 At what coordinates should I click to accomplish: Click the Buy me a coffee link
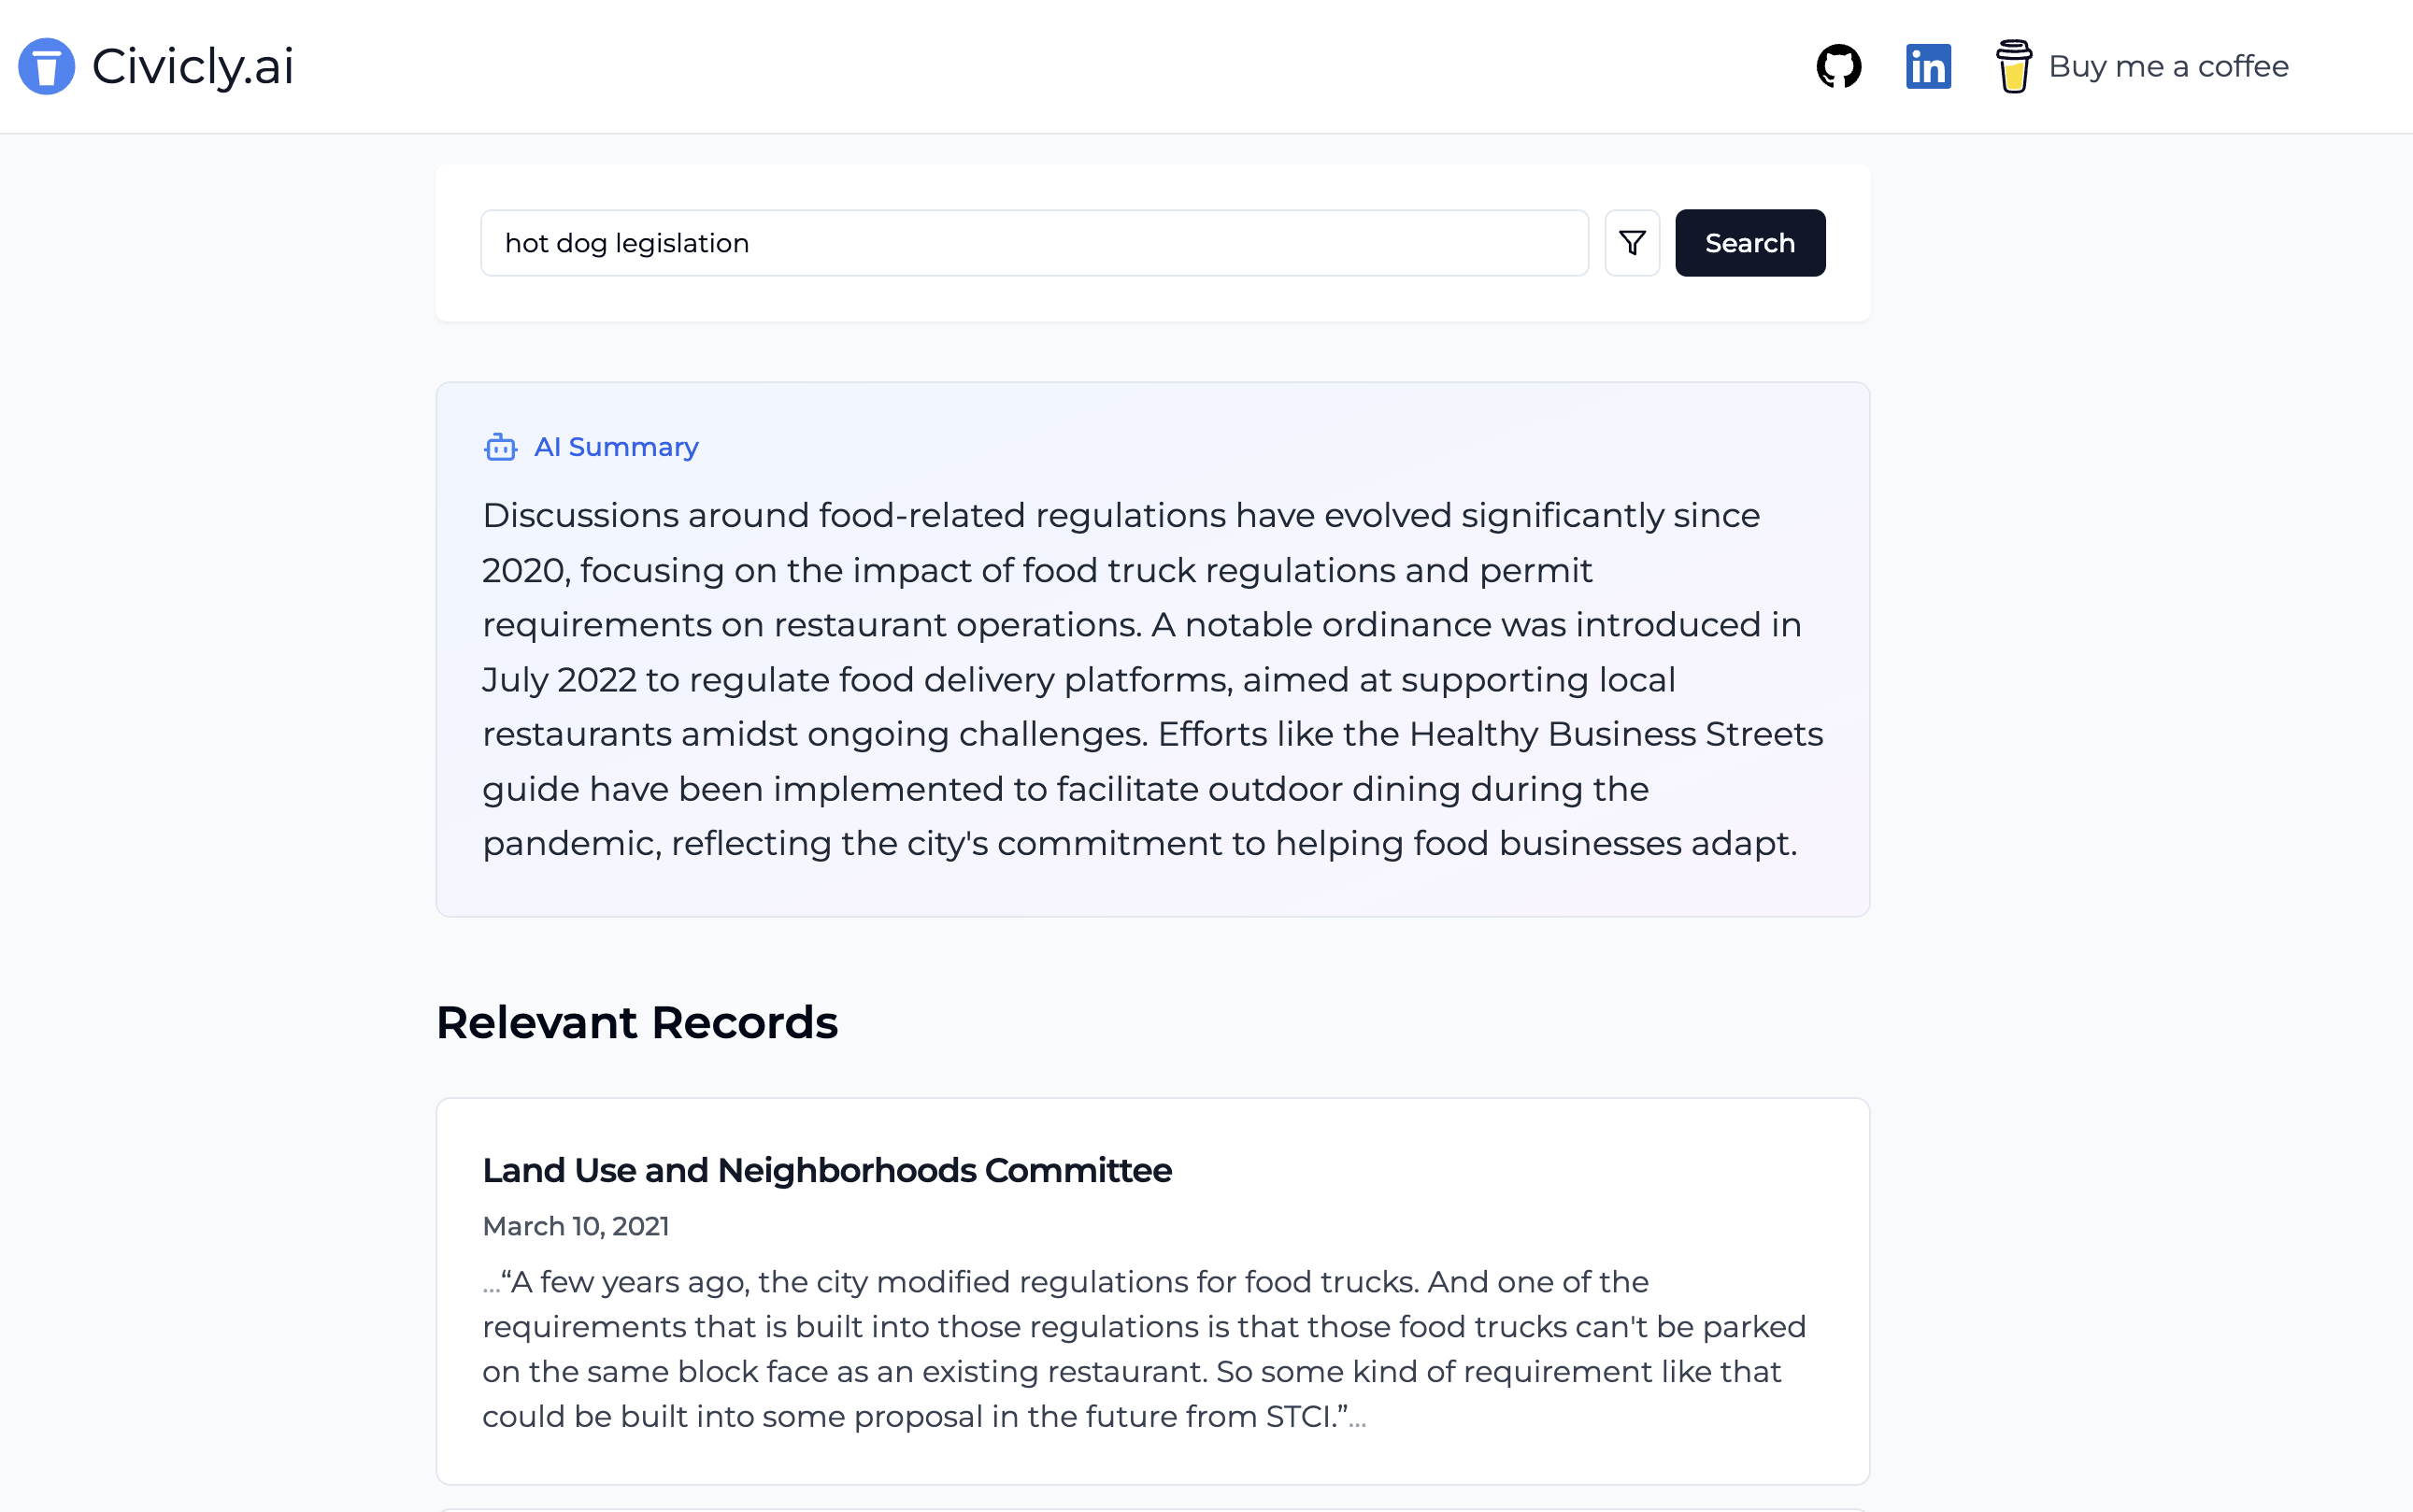2168,66
